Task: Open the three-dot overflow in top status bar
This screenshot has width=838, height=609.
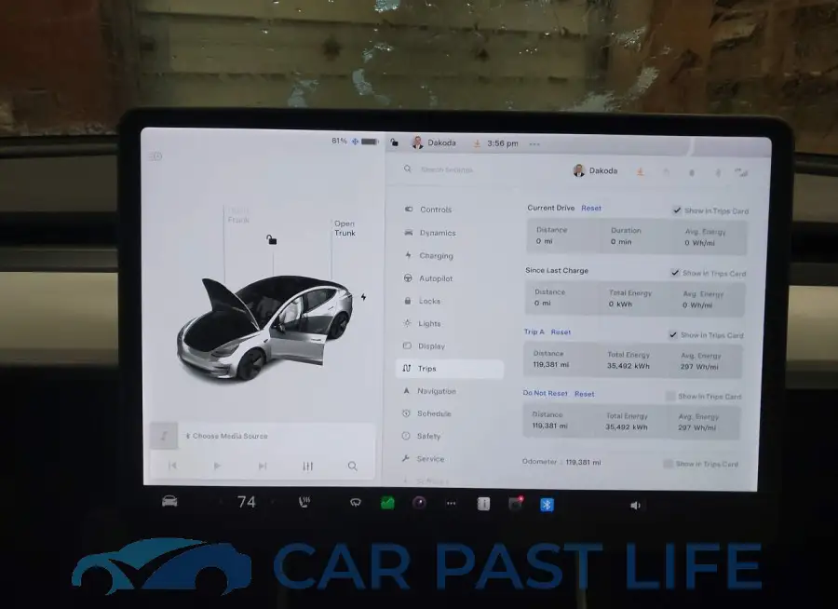Action: (x=534, y=143)
